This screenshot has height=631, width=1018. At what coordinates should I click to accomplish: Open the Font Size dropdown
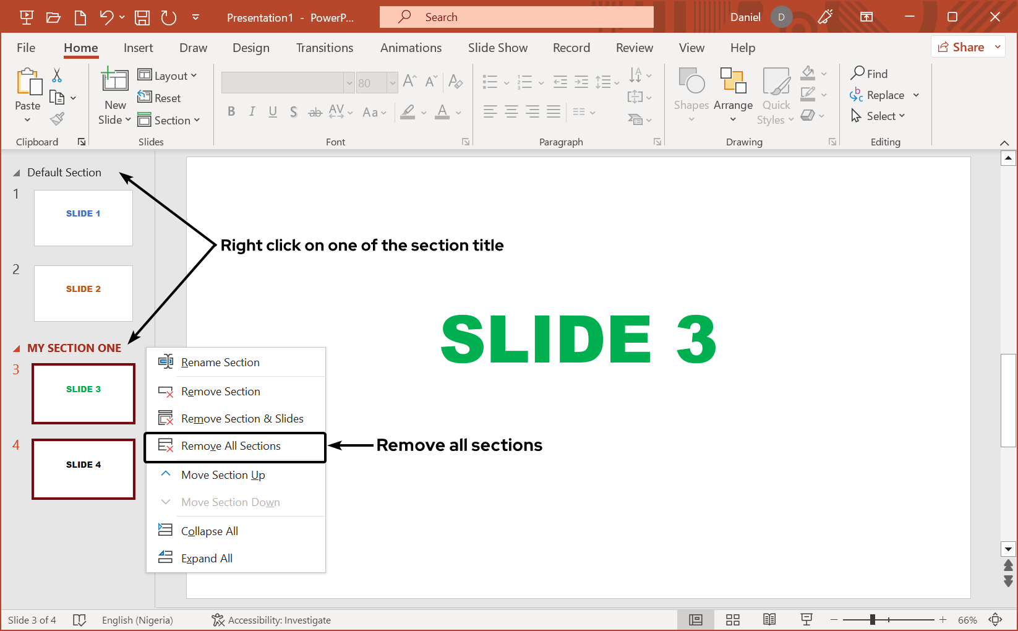tap(393, 82)
